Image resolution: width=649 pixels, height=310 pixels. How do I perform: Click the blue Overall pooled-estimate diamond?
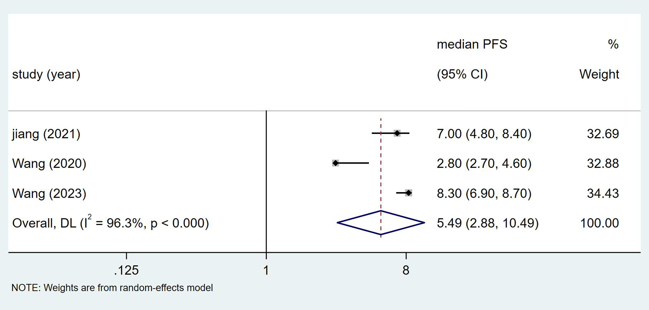tap(381, 223)
